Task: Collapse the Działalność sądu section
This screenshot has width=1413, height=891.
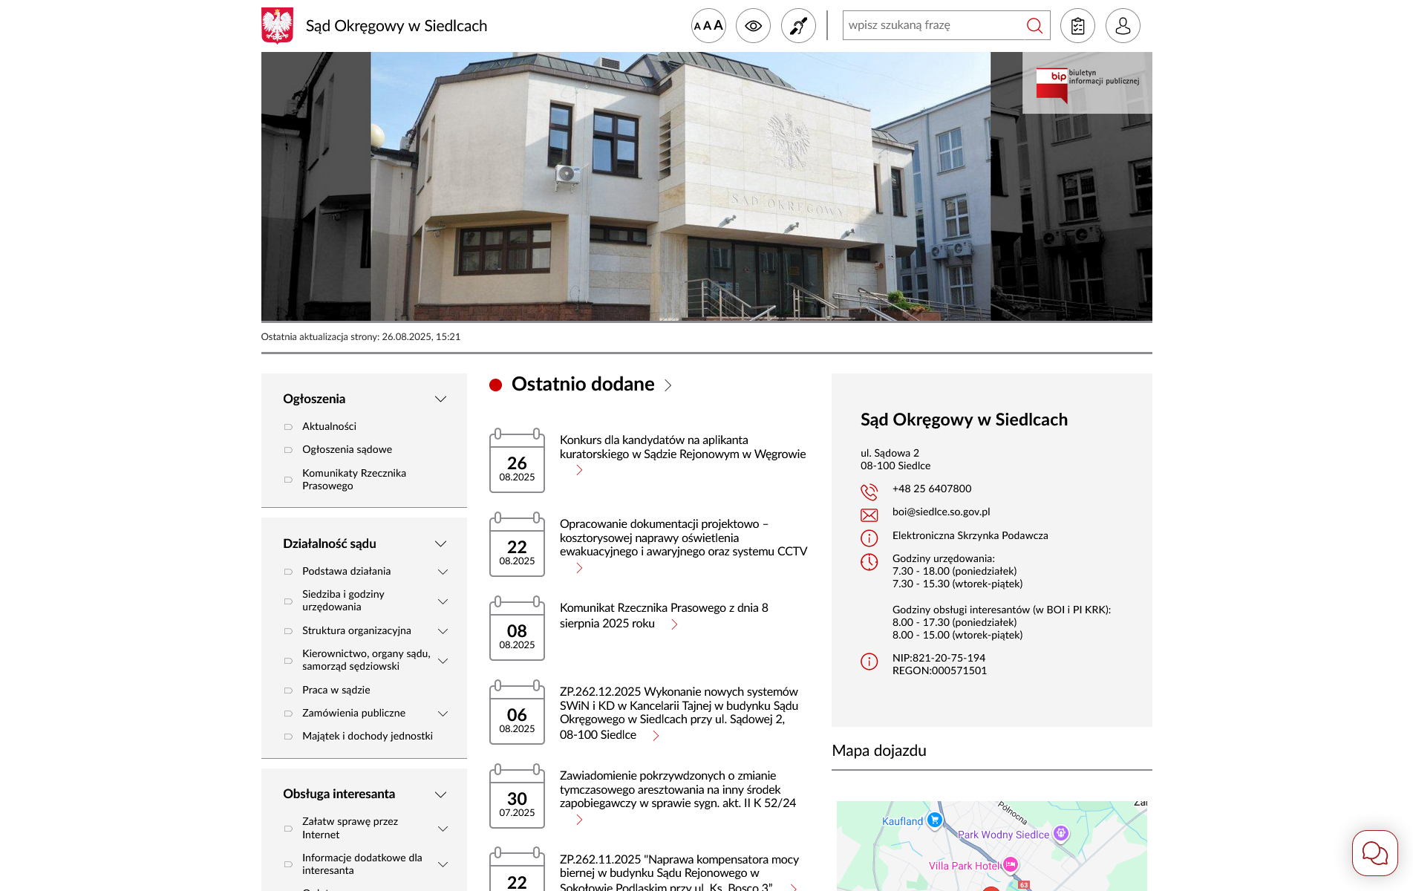Action: coord(440,544)
